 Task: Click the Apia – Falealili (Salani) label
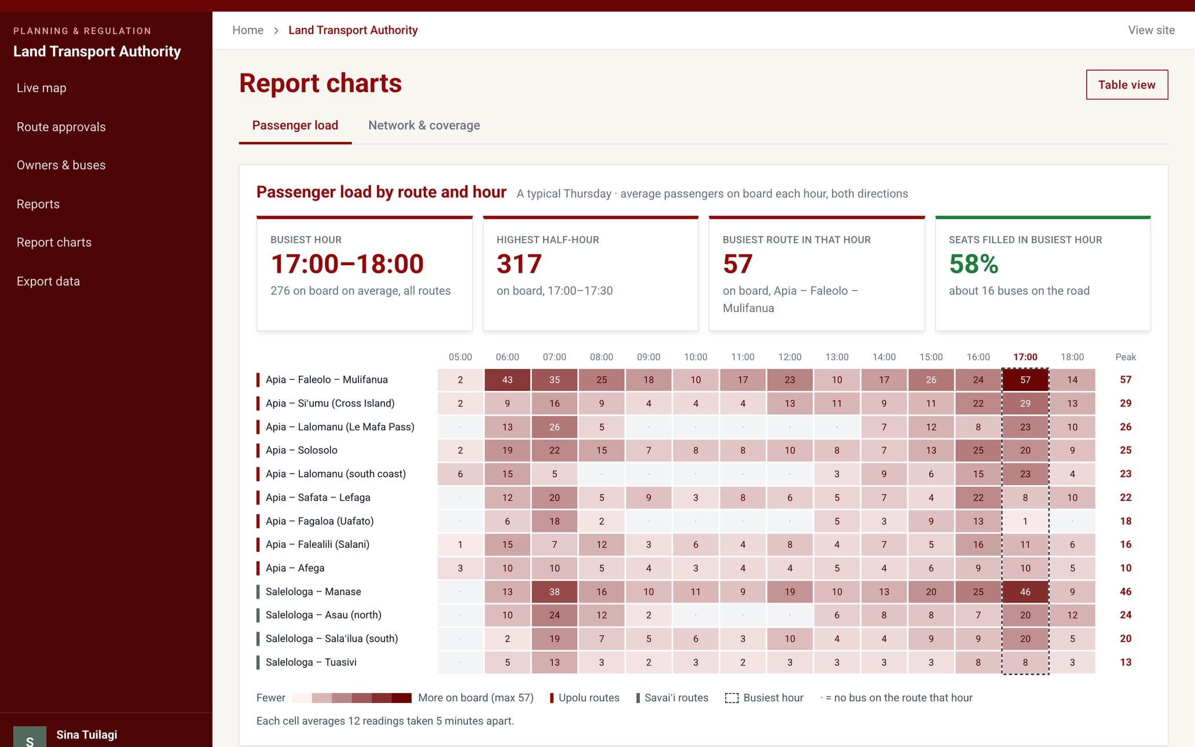317,544
